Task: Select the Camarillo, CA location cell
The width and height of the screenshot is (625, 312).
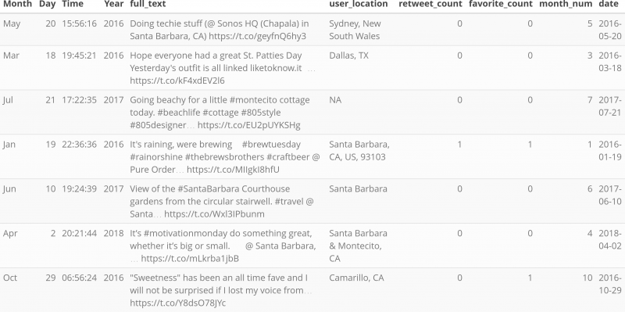Action: pyautogui.click(x=356, y=278)
